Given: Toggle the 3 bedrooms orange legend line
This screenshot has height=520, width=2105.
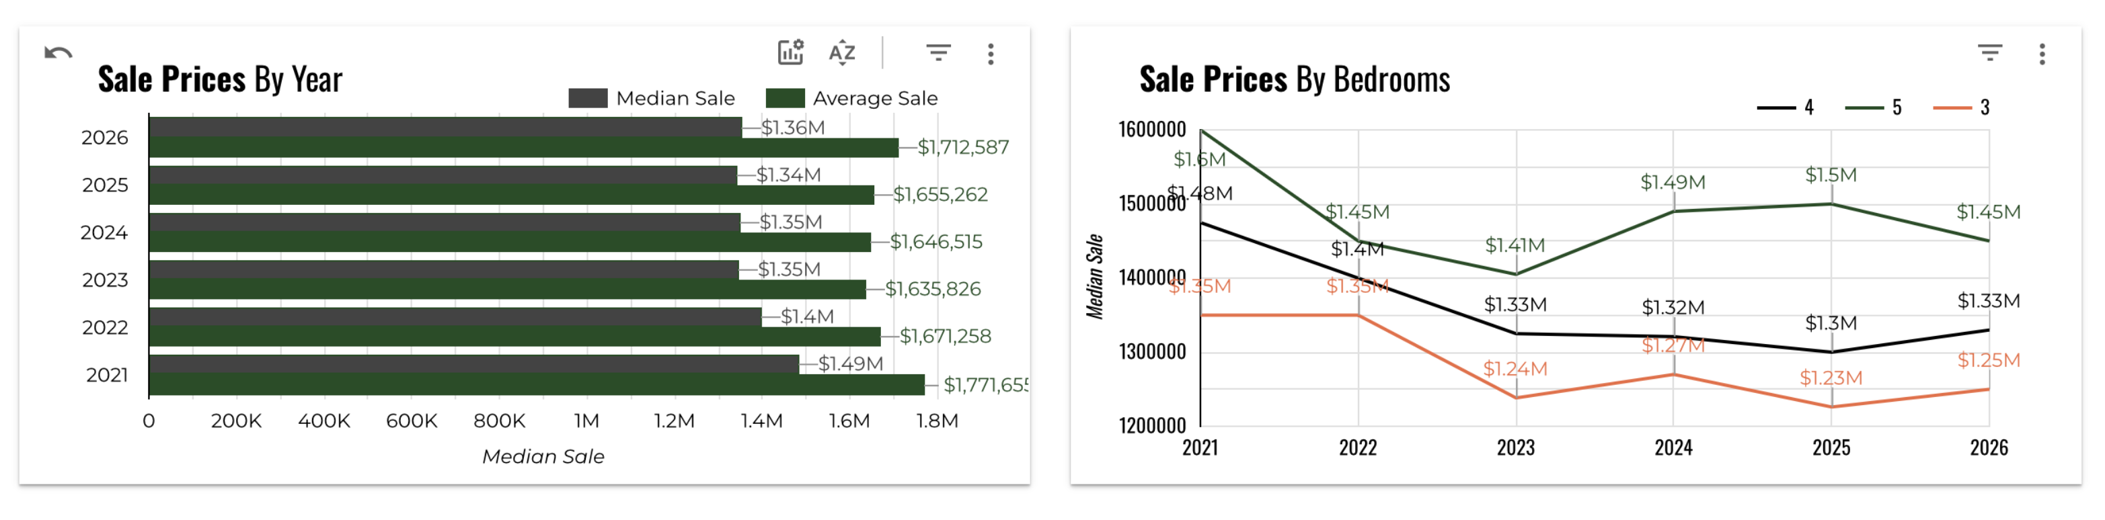Looking at the screenshot, I should coord(1952,107).
